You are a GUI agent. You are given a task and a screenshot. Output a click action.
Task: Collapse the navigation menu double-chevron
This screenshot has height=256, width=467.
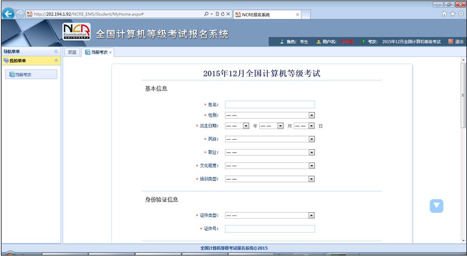click(x=56, y=52)
